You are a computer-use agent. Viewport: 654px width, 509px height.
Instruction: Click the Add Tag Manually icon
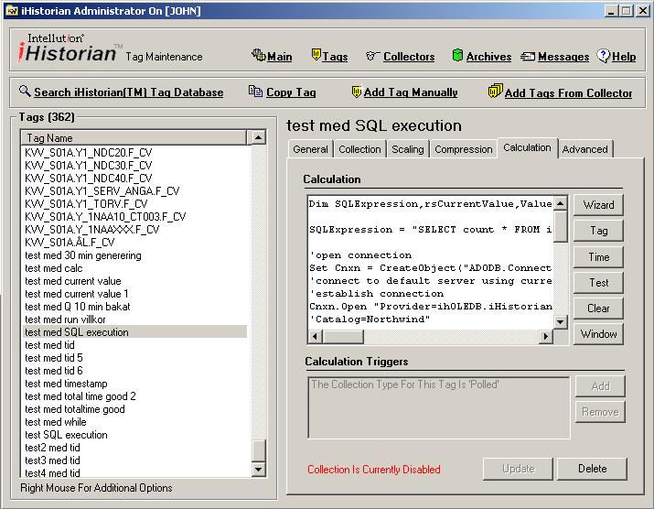tap(356, 91)
